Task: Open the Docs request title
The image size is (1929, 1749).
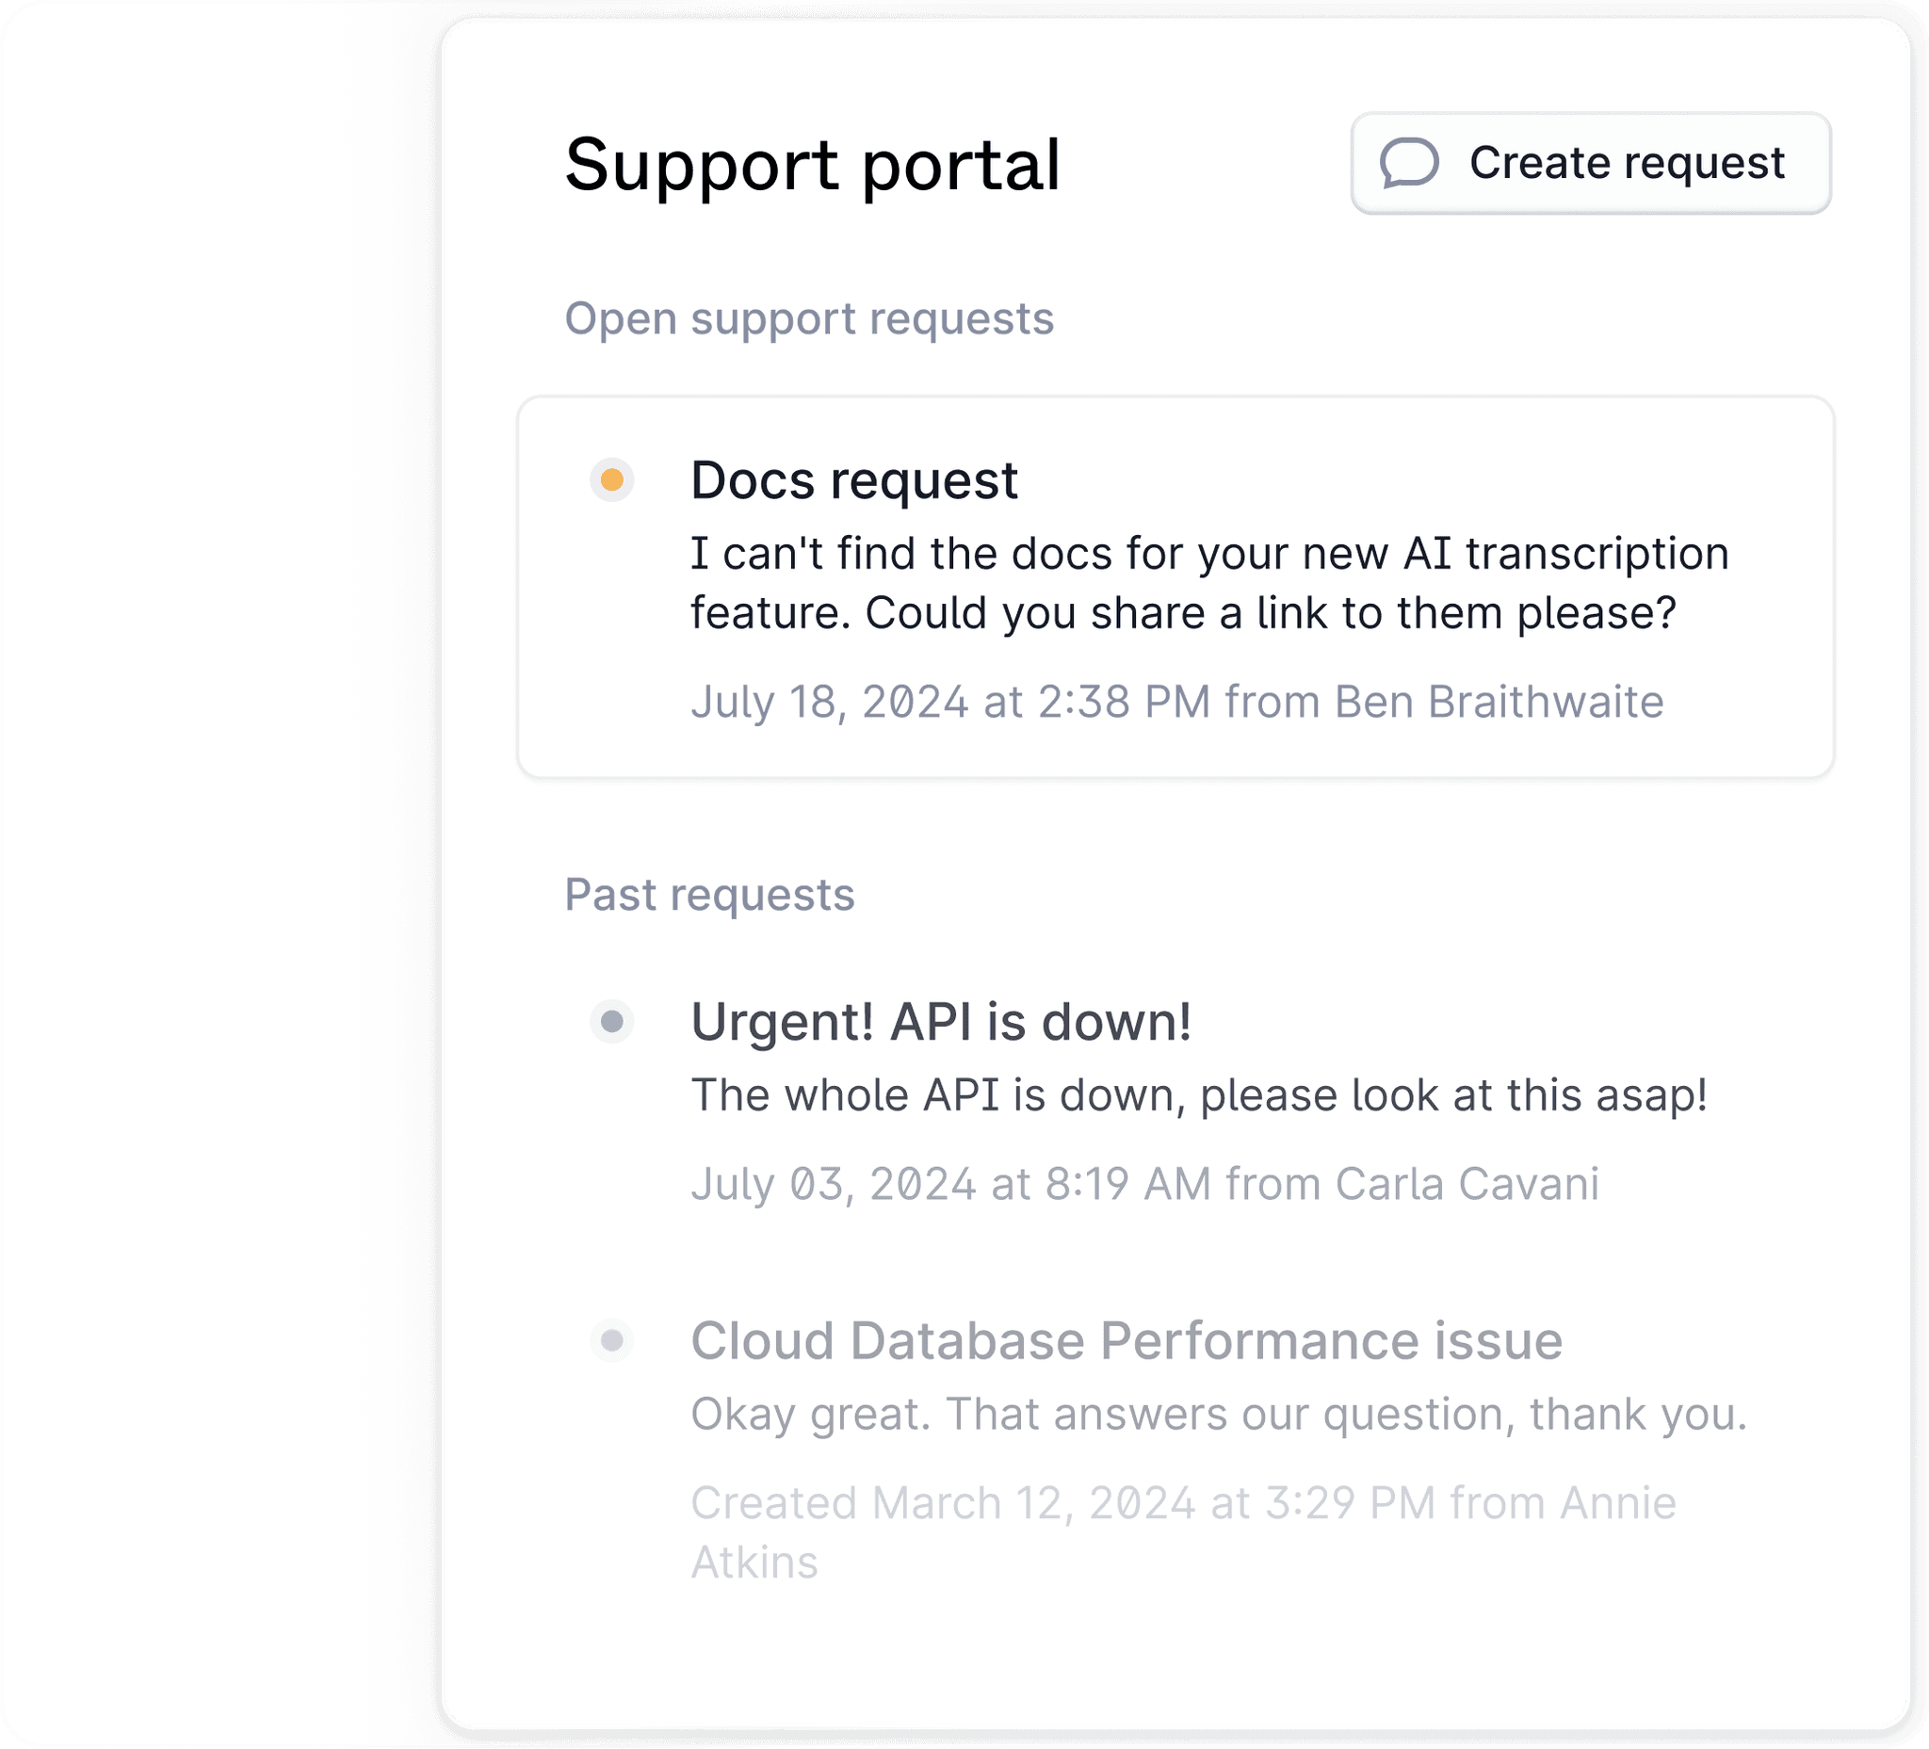Action: (x=853, y=480)
